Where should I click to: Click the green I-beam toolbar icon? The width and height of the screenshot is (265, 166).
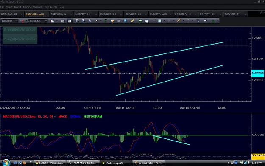point(106,21)
